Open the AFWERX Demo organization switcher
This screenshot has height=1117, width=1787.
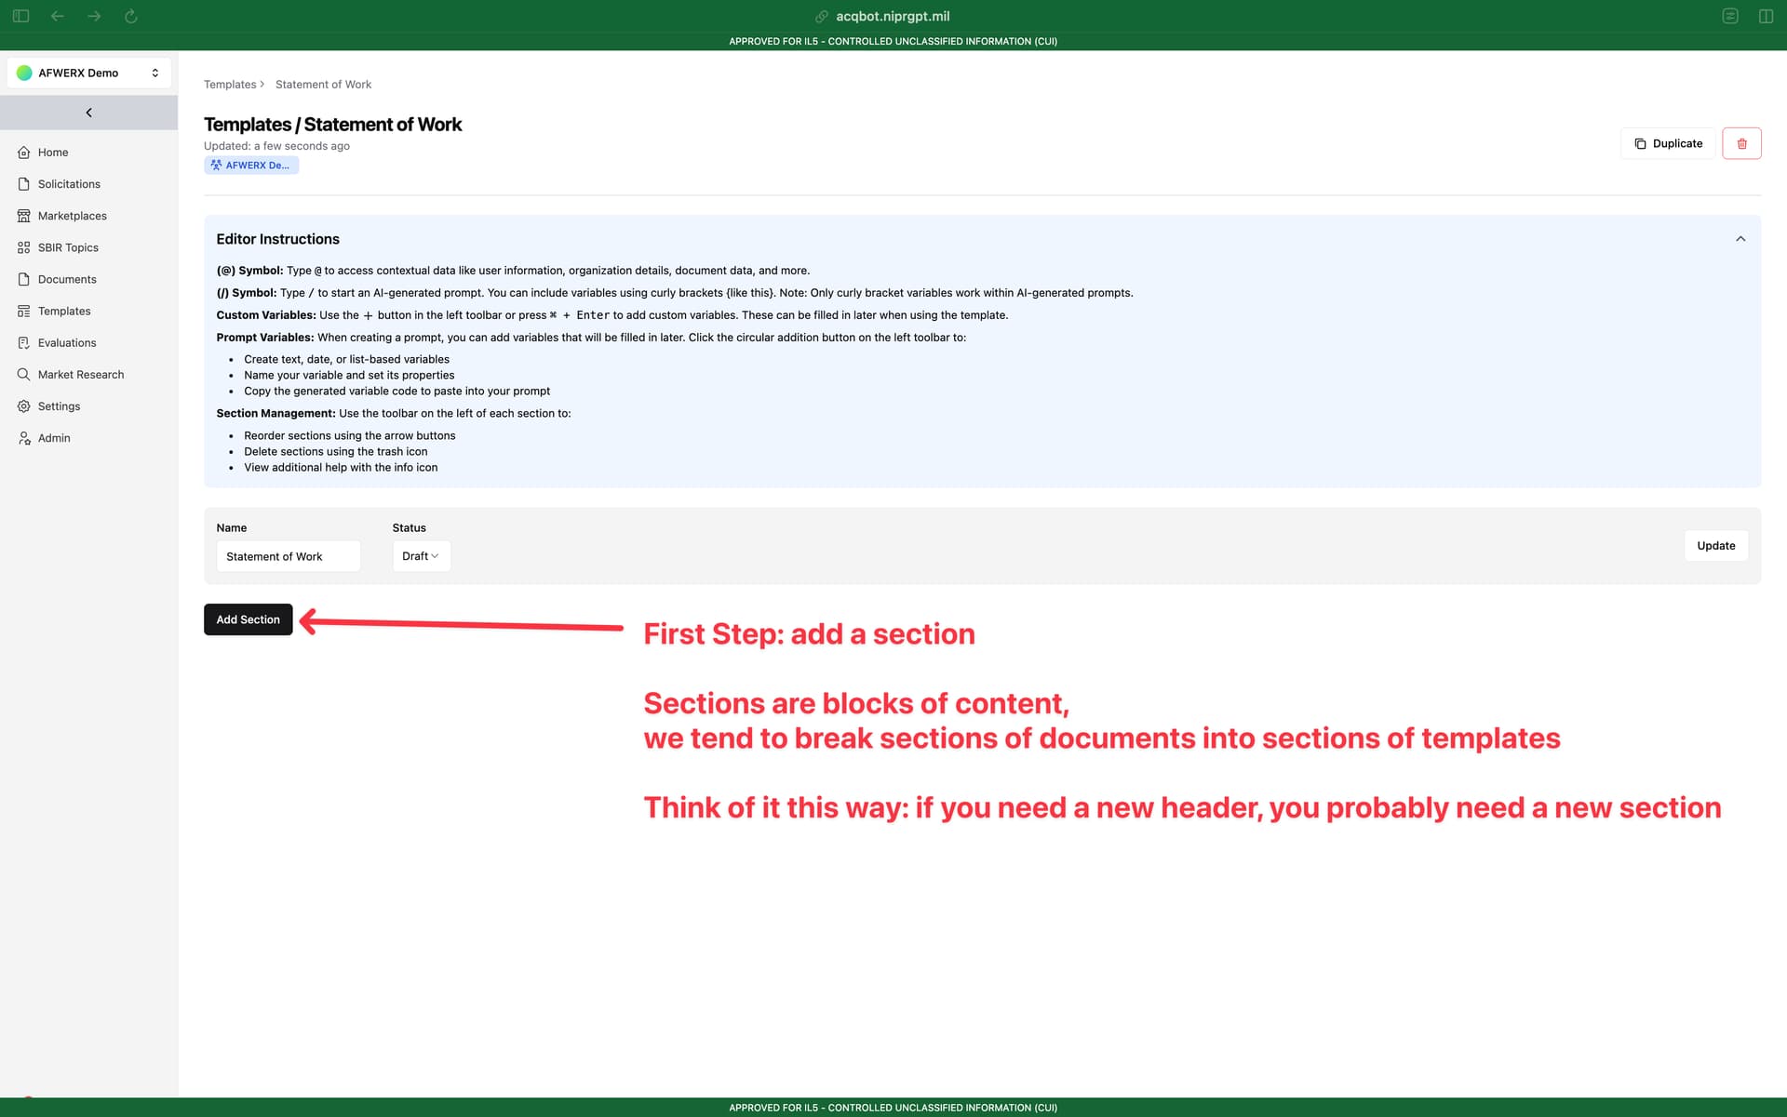pyautogui.click(x=89, y=73)
